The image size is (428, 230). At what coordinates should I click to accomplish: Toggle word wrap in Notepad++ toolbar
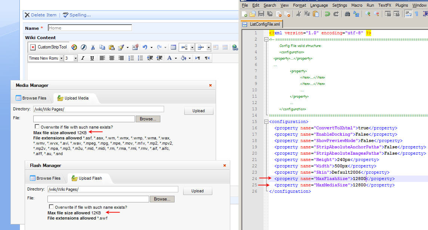408,14
